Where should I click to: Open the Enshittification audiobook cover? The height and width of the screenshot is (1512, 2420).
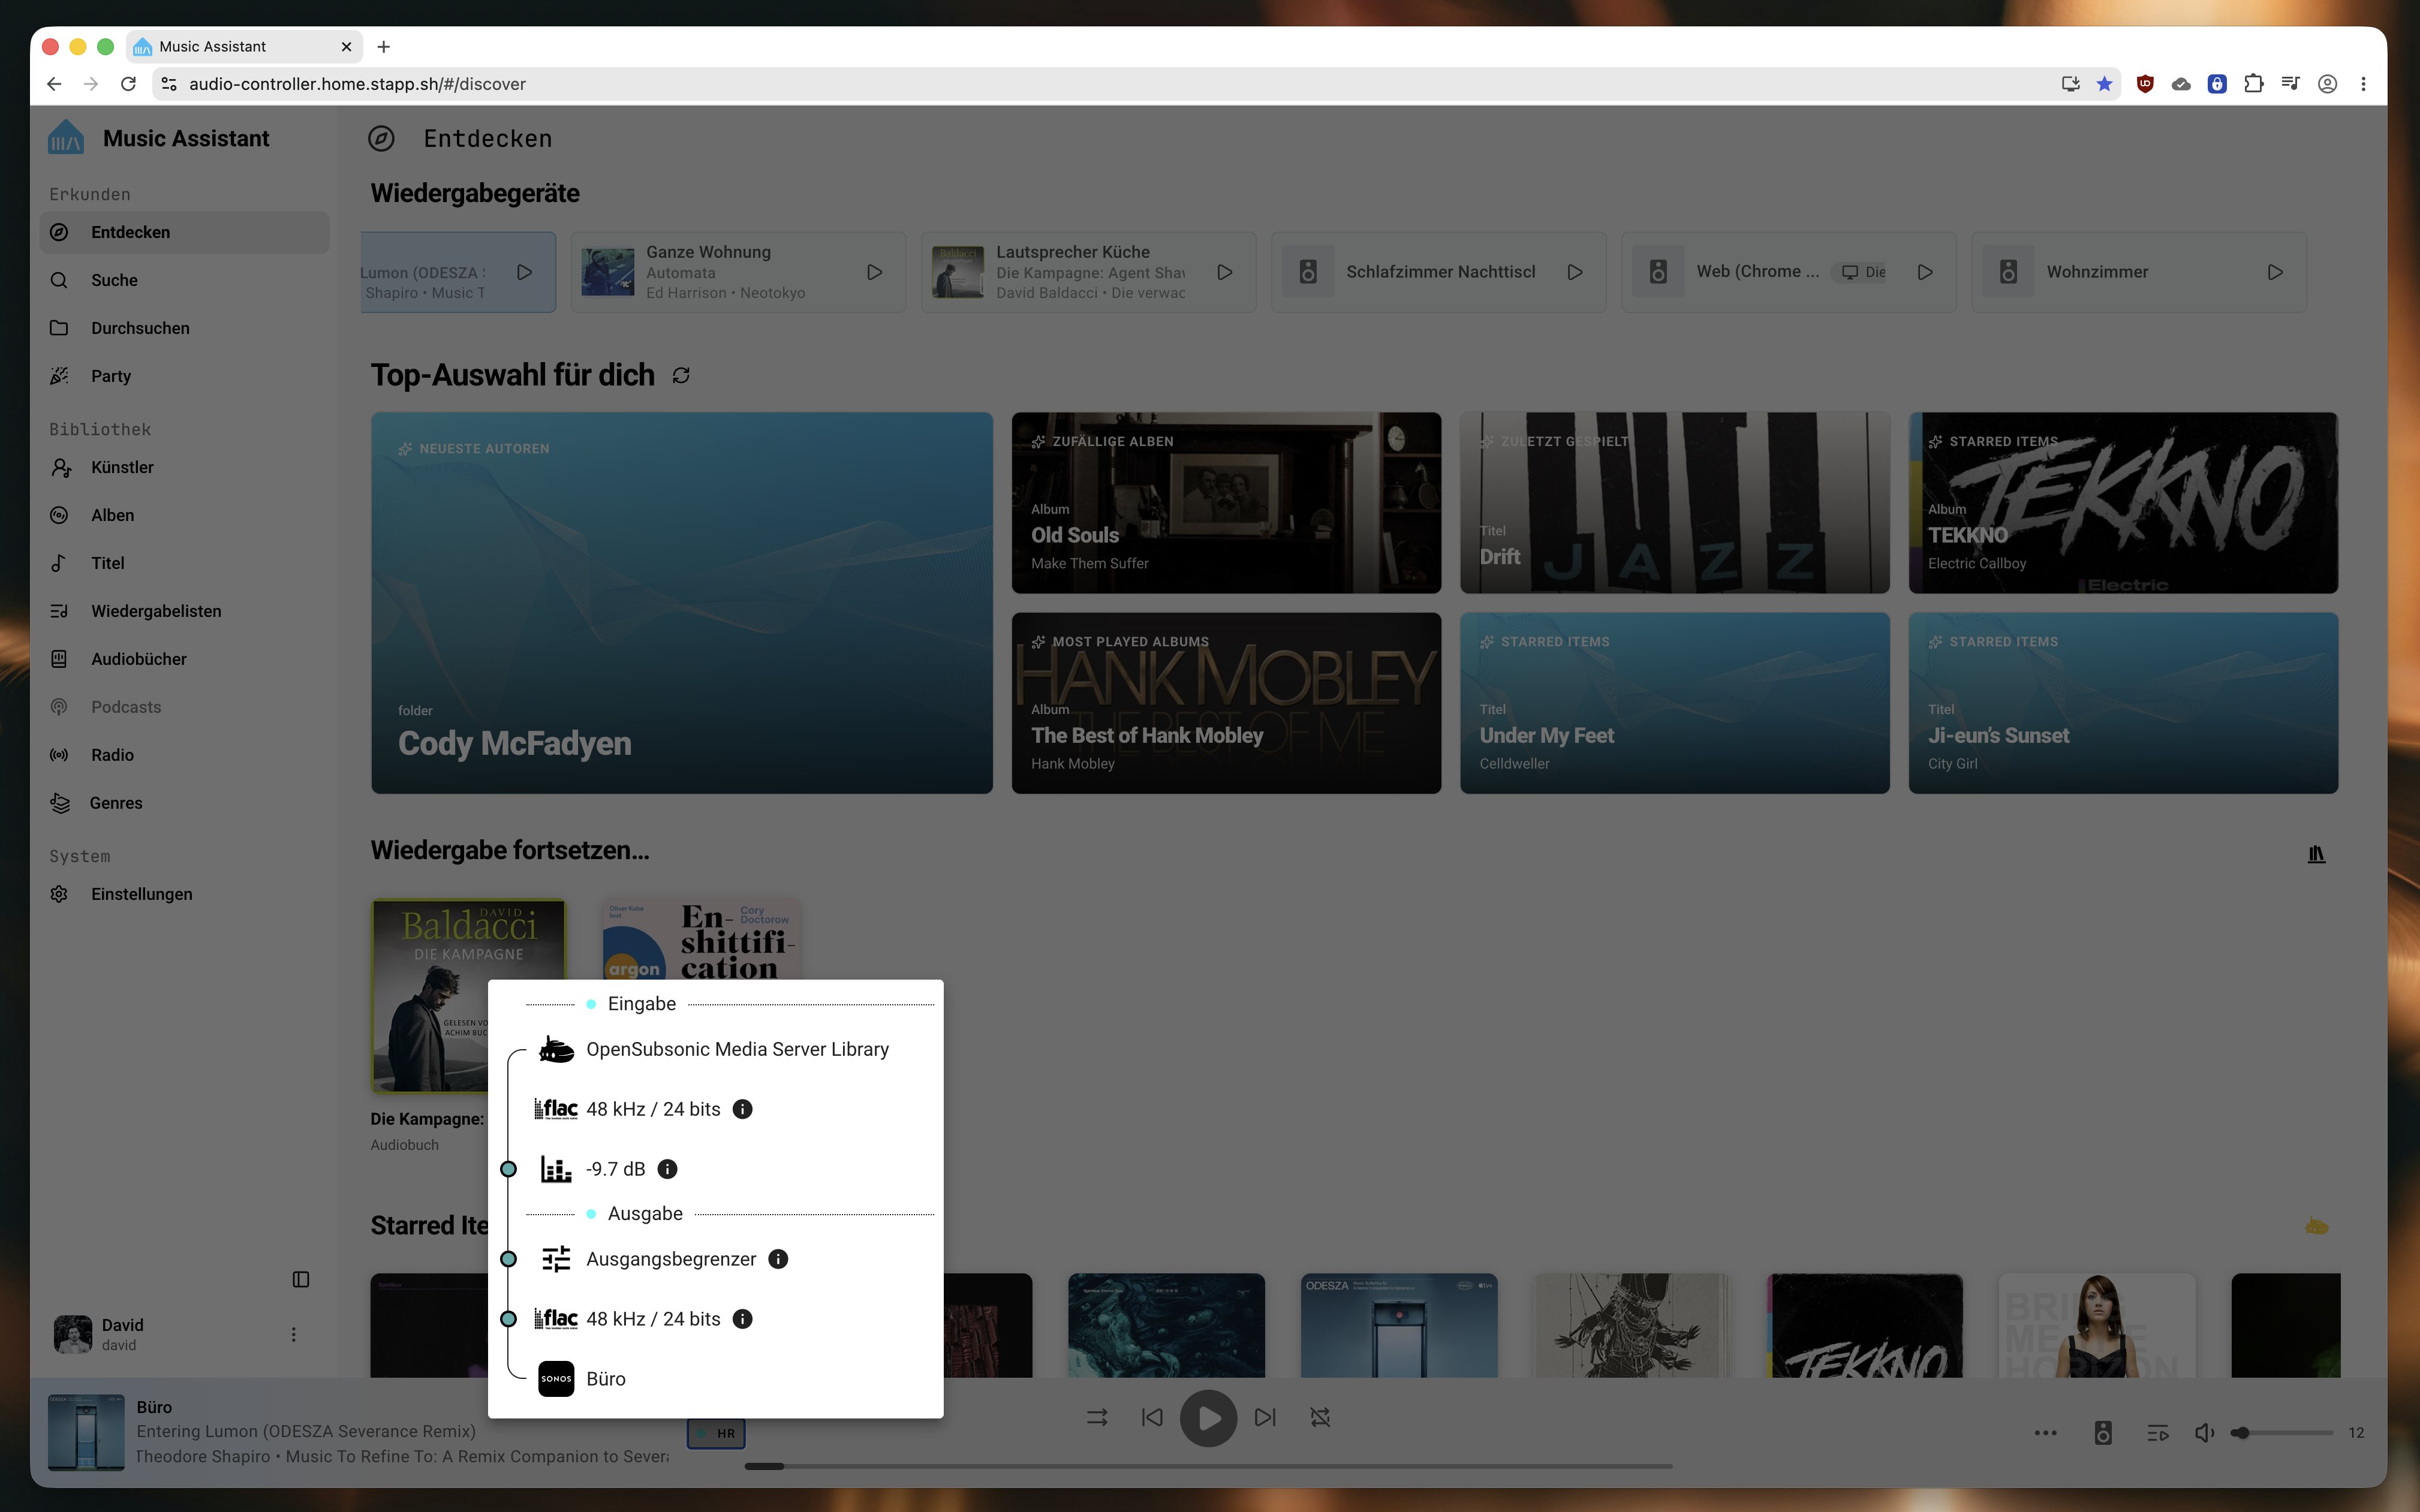(x=701, y=940)
